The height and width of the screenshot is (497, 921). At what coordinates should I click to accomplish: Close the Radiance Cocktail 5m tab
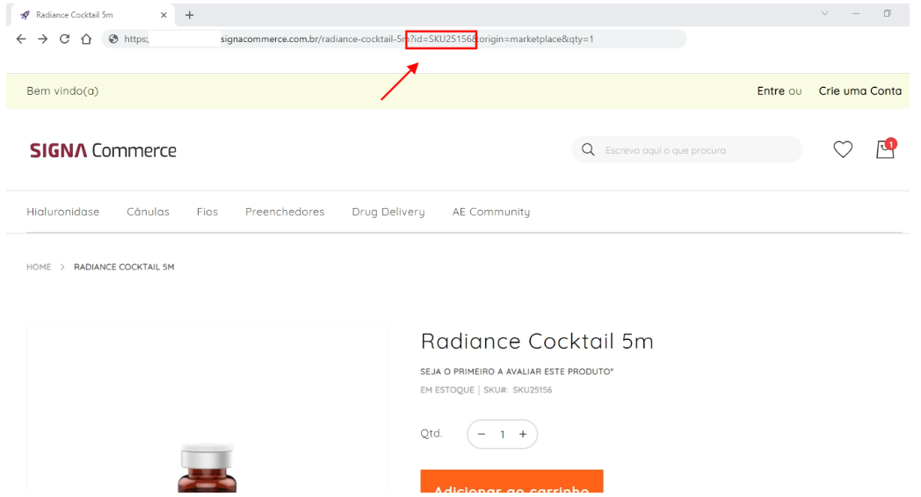click(x=163, y=15)
